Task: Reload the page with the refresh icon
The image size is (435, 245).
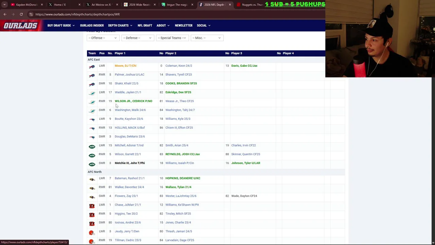Action: click(x=21, y=14)
